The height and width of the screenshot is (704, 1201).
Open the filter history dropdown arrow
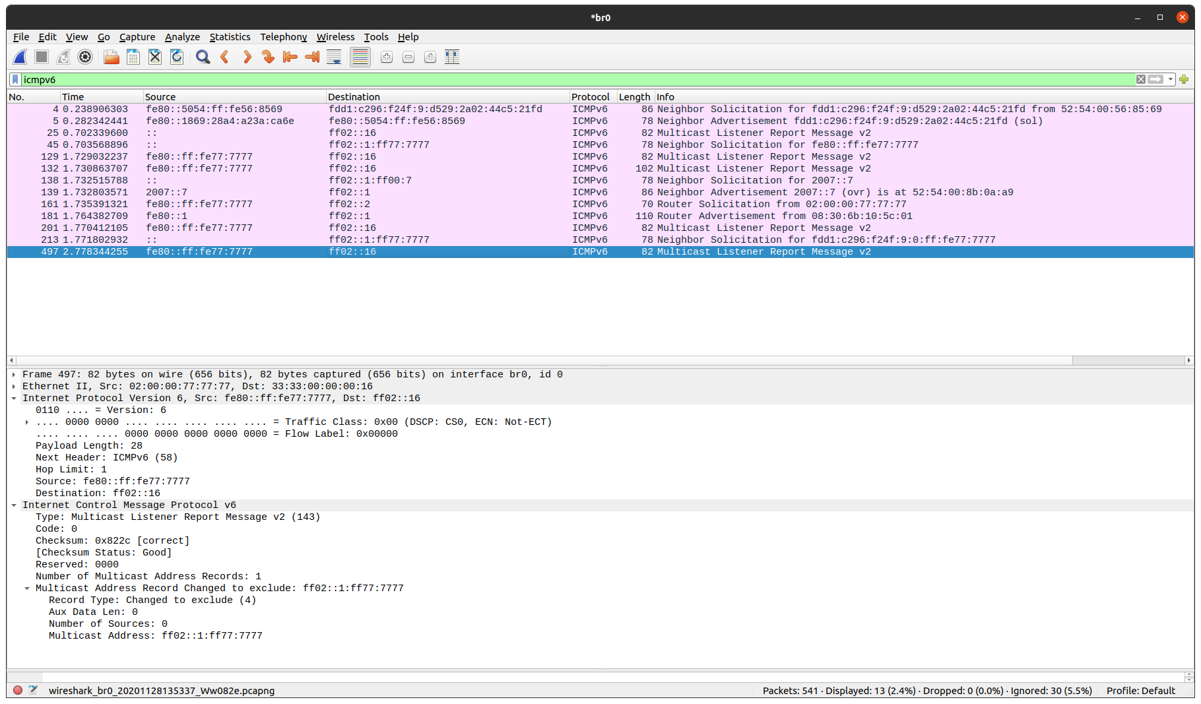tap(1171, 79)
